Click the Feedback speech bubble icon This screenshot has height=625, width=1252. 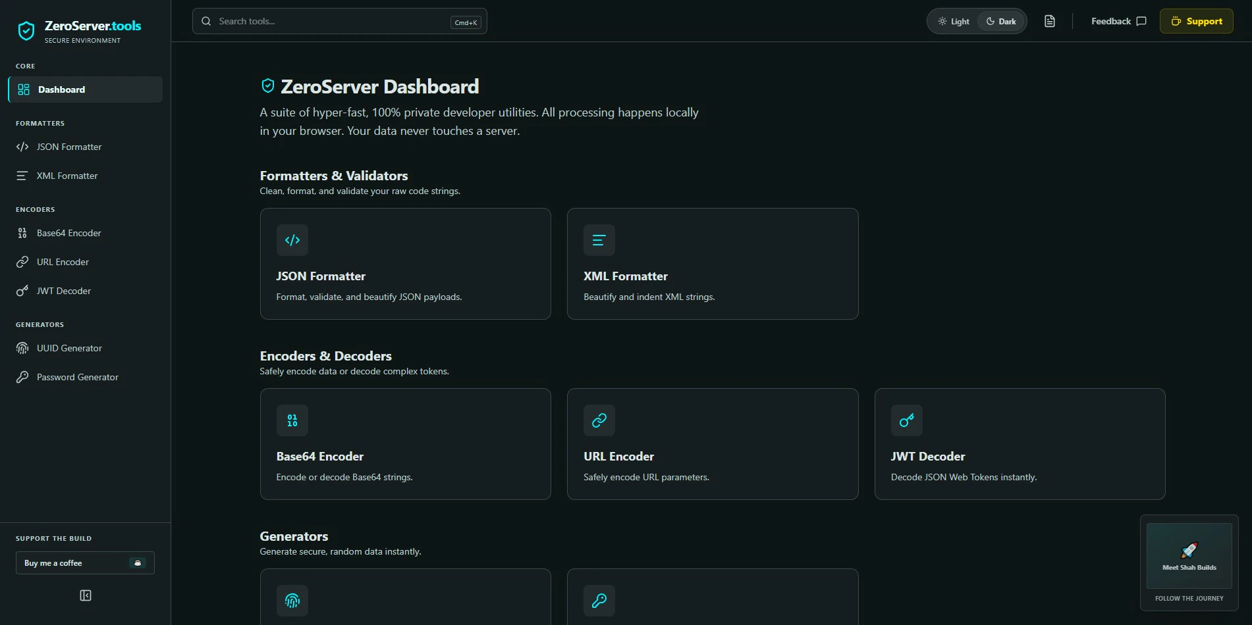pos(1141,21)
